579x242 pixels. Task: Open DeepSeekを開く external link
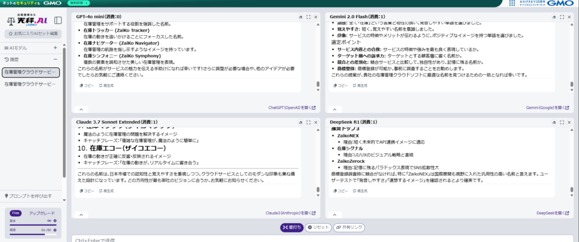(553, 213)
